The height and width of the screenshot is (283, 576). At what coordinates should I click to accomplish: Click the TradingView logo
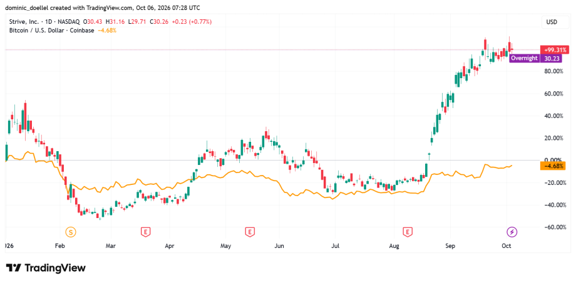click(46, 268)
